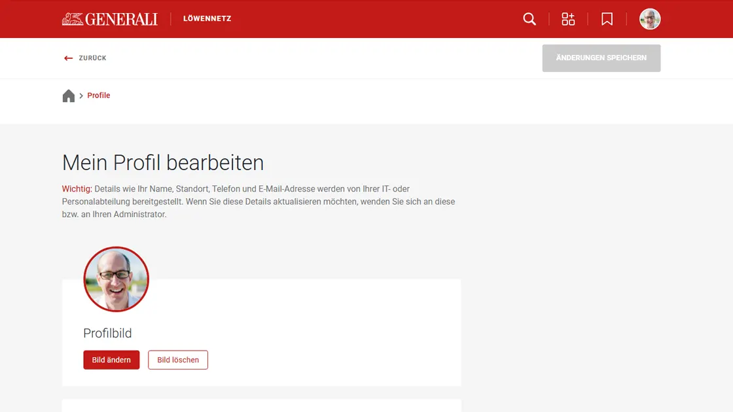Click the ZURÜCK navigation link
Image resolution: width=733 pixels, height=412 pixels.
91,58
